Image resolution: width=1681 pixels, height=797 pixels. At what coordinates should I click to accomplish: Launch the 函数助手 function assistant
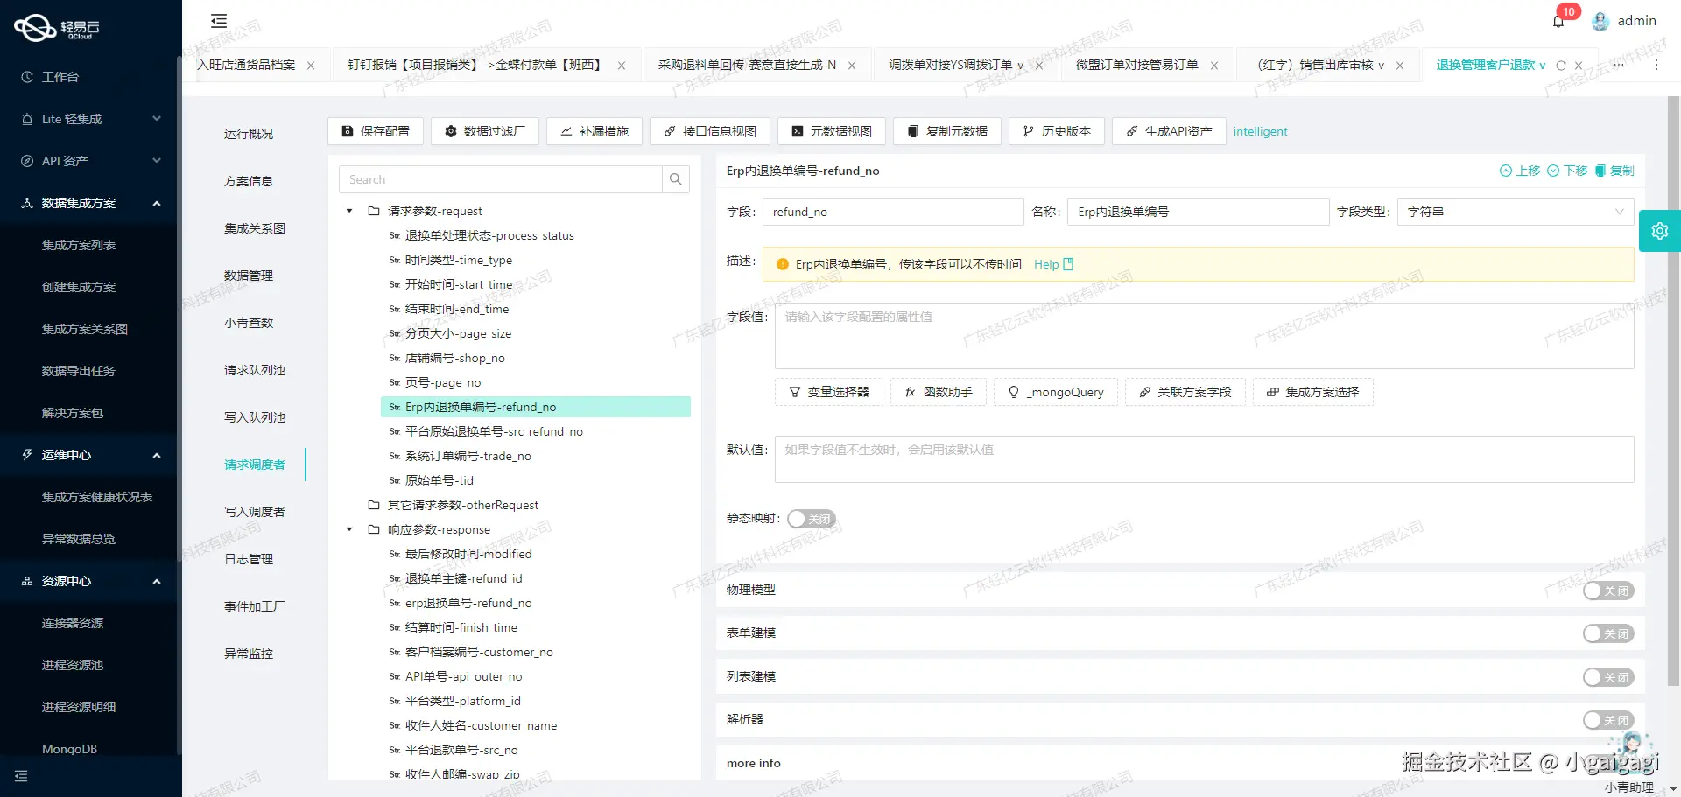937,392
